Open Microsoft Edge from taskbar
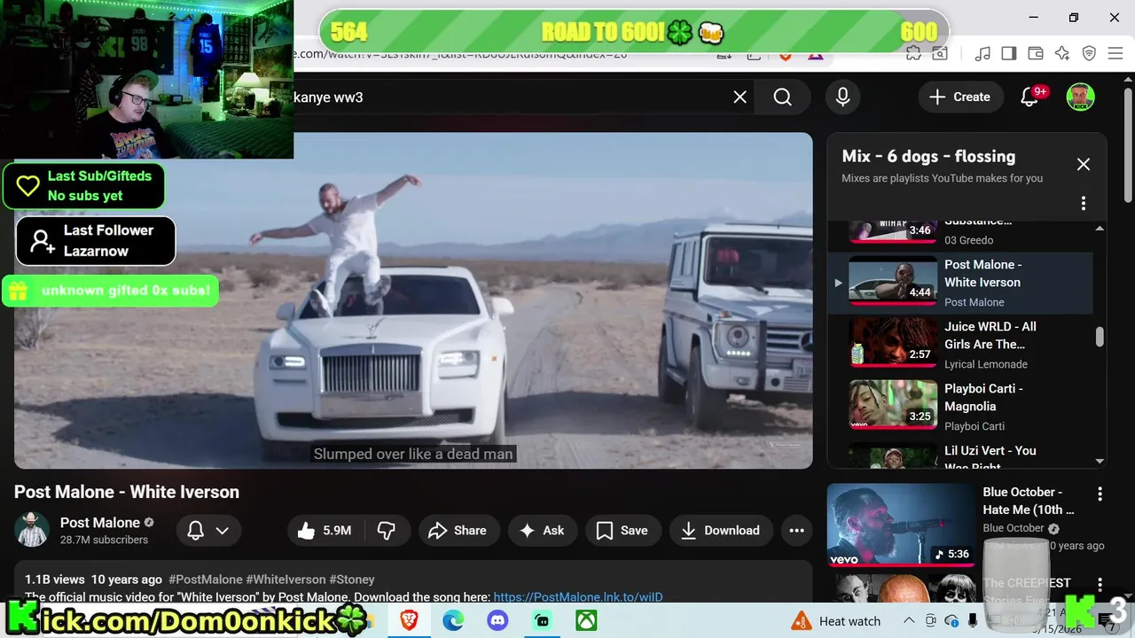Screen dimensions: 1135x638 click(453, 620)
